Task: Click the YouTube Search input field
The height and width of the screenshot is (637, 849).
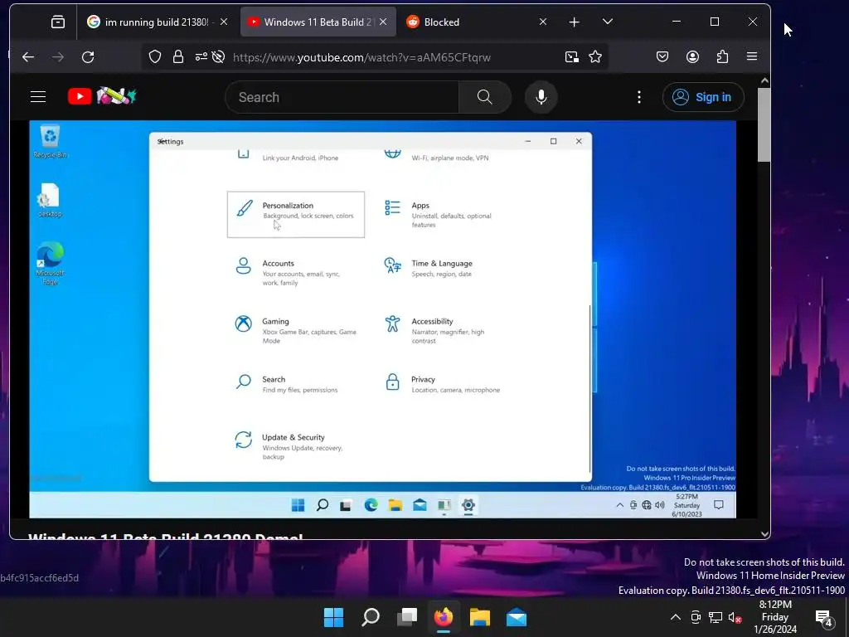Action: pos(342,98)
